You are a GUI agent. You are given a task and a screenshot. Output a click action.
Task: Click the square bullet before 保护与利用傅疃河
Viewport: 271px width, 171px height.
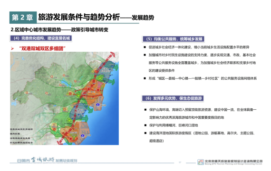(x=145, y=125)
